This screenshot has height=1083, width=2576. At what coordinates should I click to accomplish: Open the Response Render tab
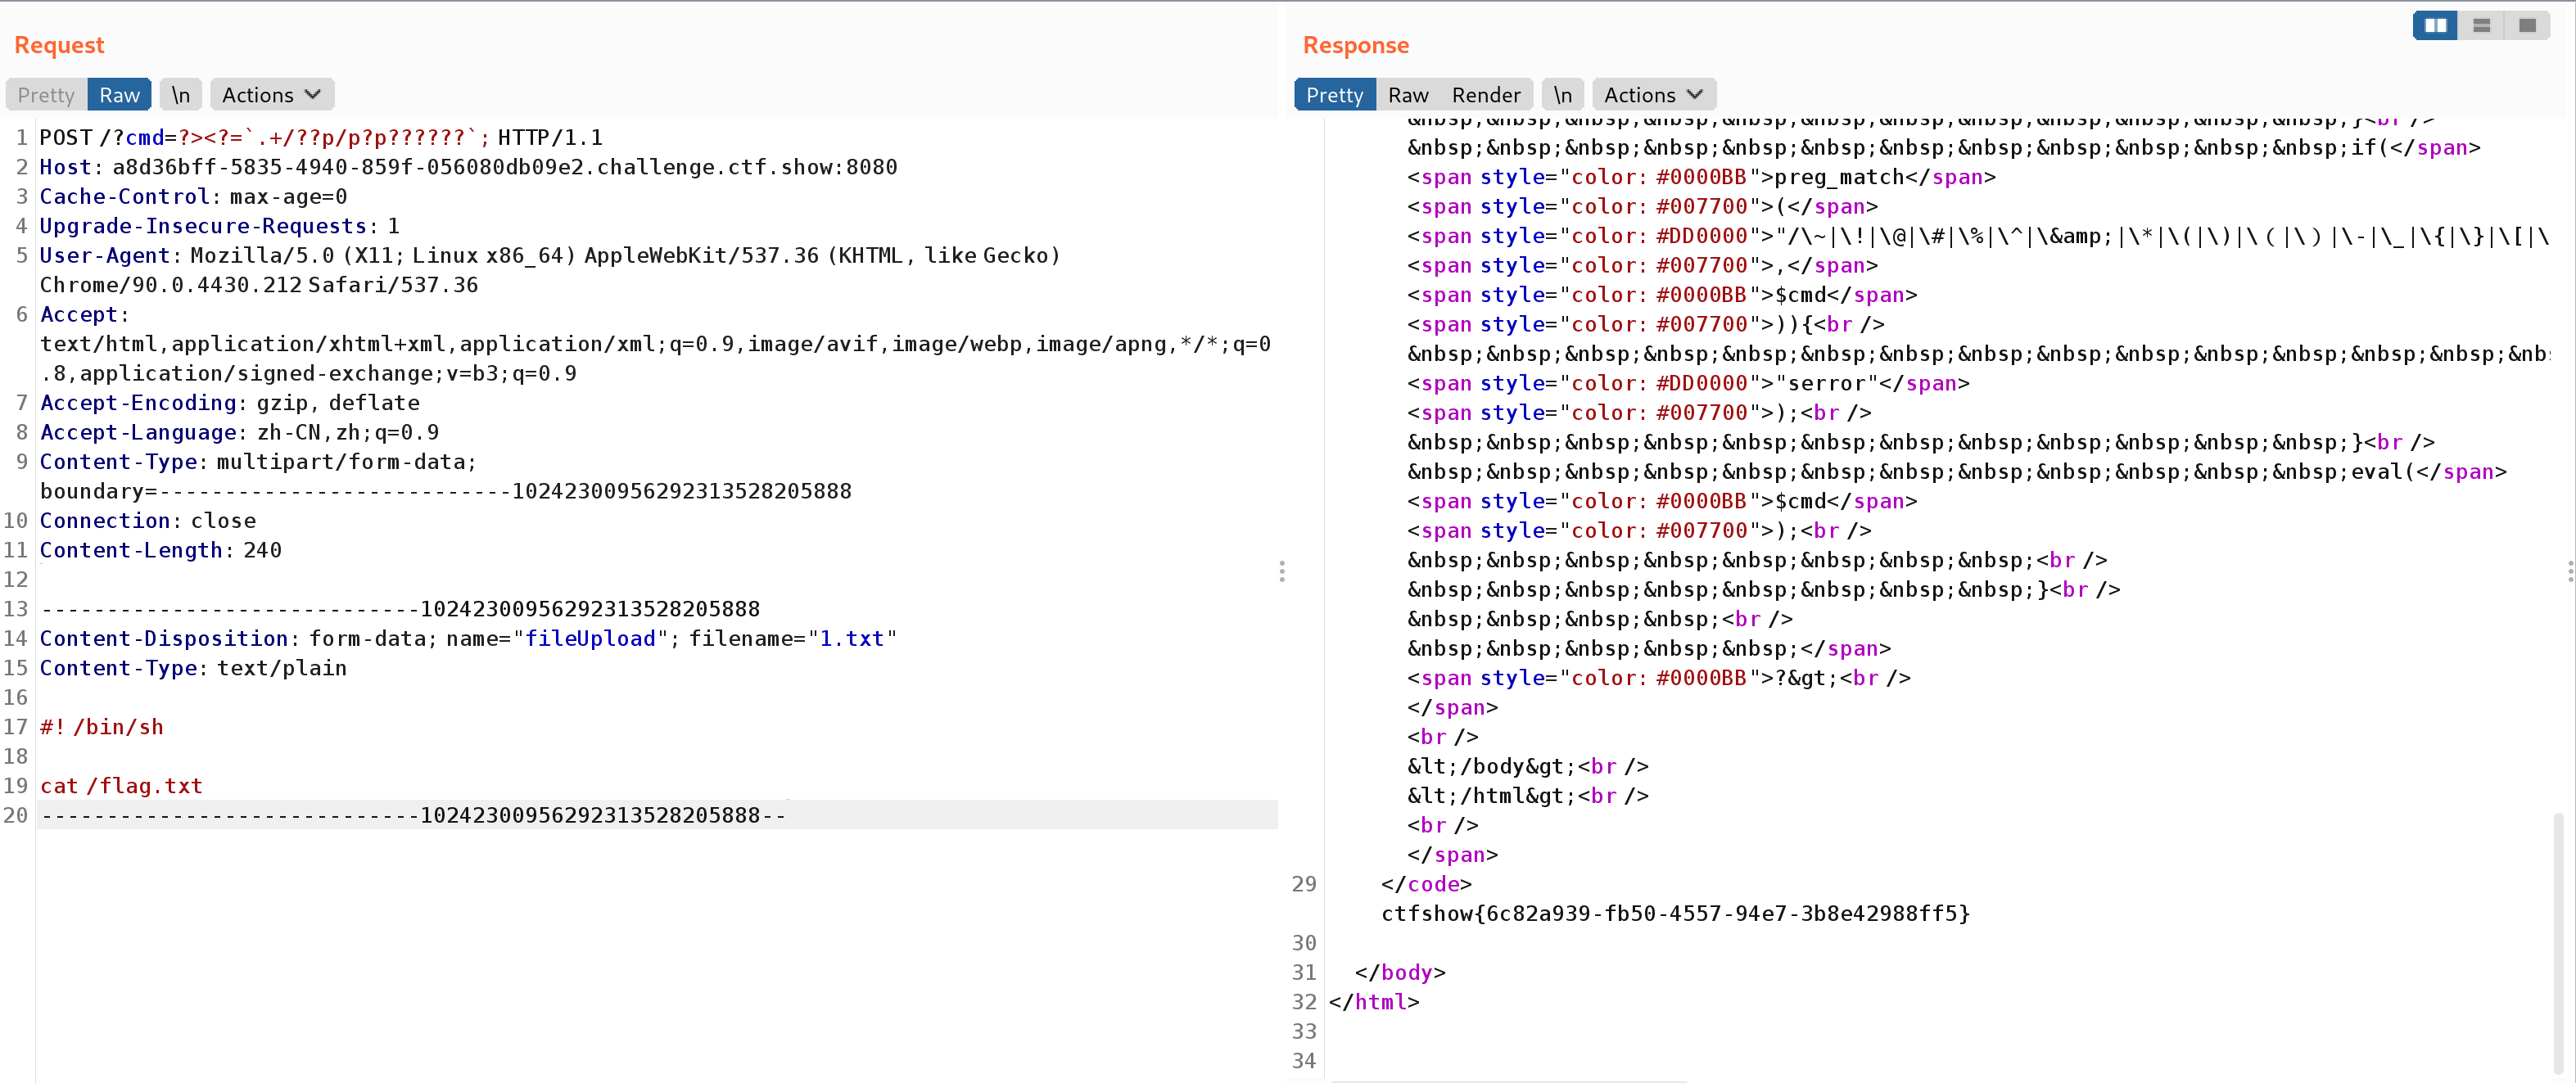pyautogui.click(x=1486, y=95)
